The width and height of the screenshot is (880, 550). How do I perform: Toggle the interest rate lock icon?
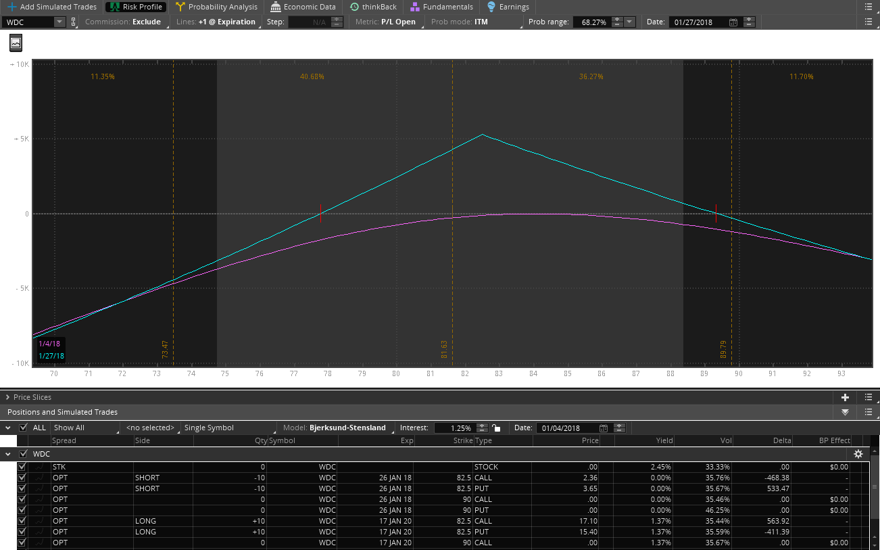pyautogui.click(x=497, y=428)
